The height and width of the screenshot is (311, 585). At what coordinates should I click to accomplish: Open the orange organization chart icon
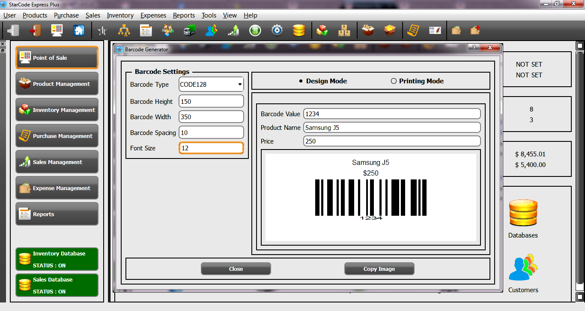click(x=124, y=30)
